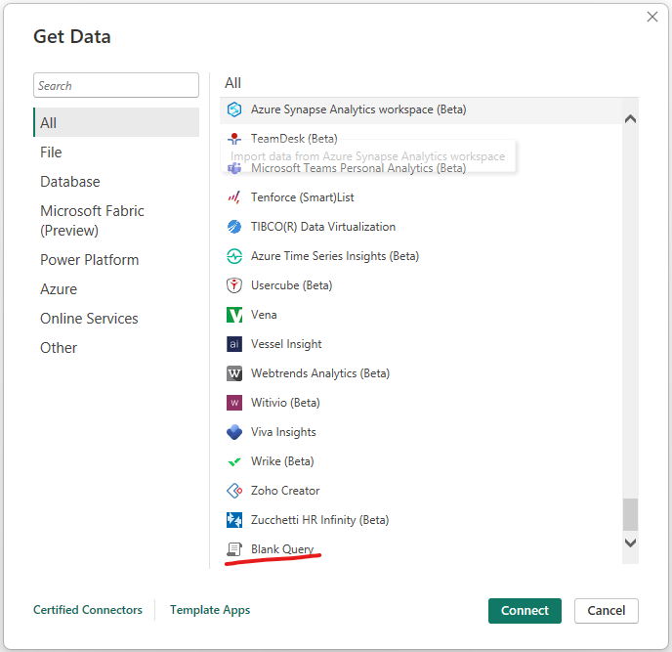
Task: Select Azure Time Series Insights (Beta)
Action: coord(335,256)
